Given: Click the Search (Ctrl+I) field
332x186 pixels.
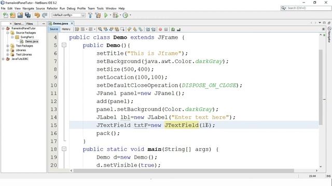Looking at the screenshot, I should pos(306,8).
